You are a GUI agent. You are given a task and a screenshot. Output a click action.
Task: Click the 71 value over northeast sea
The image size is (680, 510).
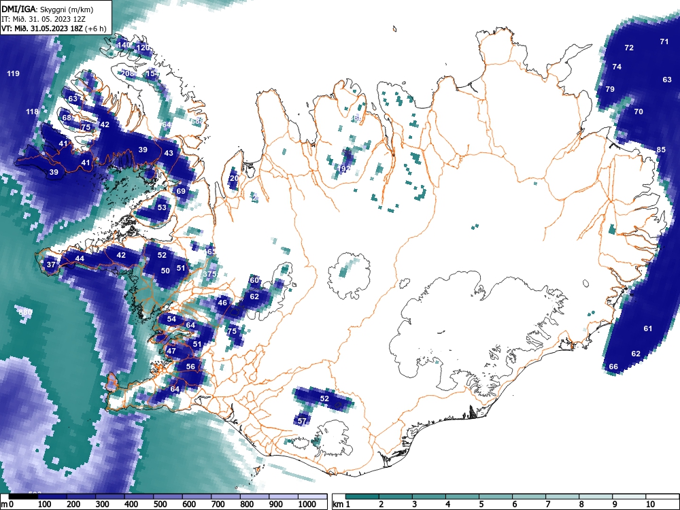[664, 41]
